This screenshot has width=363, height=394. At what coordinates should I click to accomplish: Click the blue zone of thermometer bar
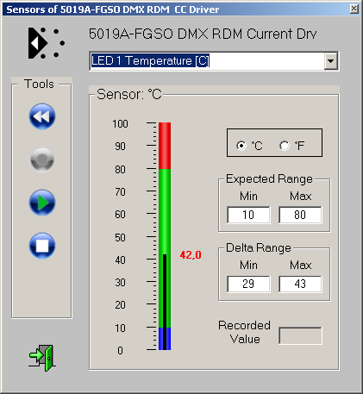point(165,339)
